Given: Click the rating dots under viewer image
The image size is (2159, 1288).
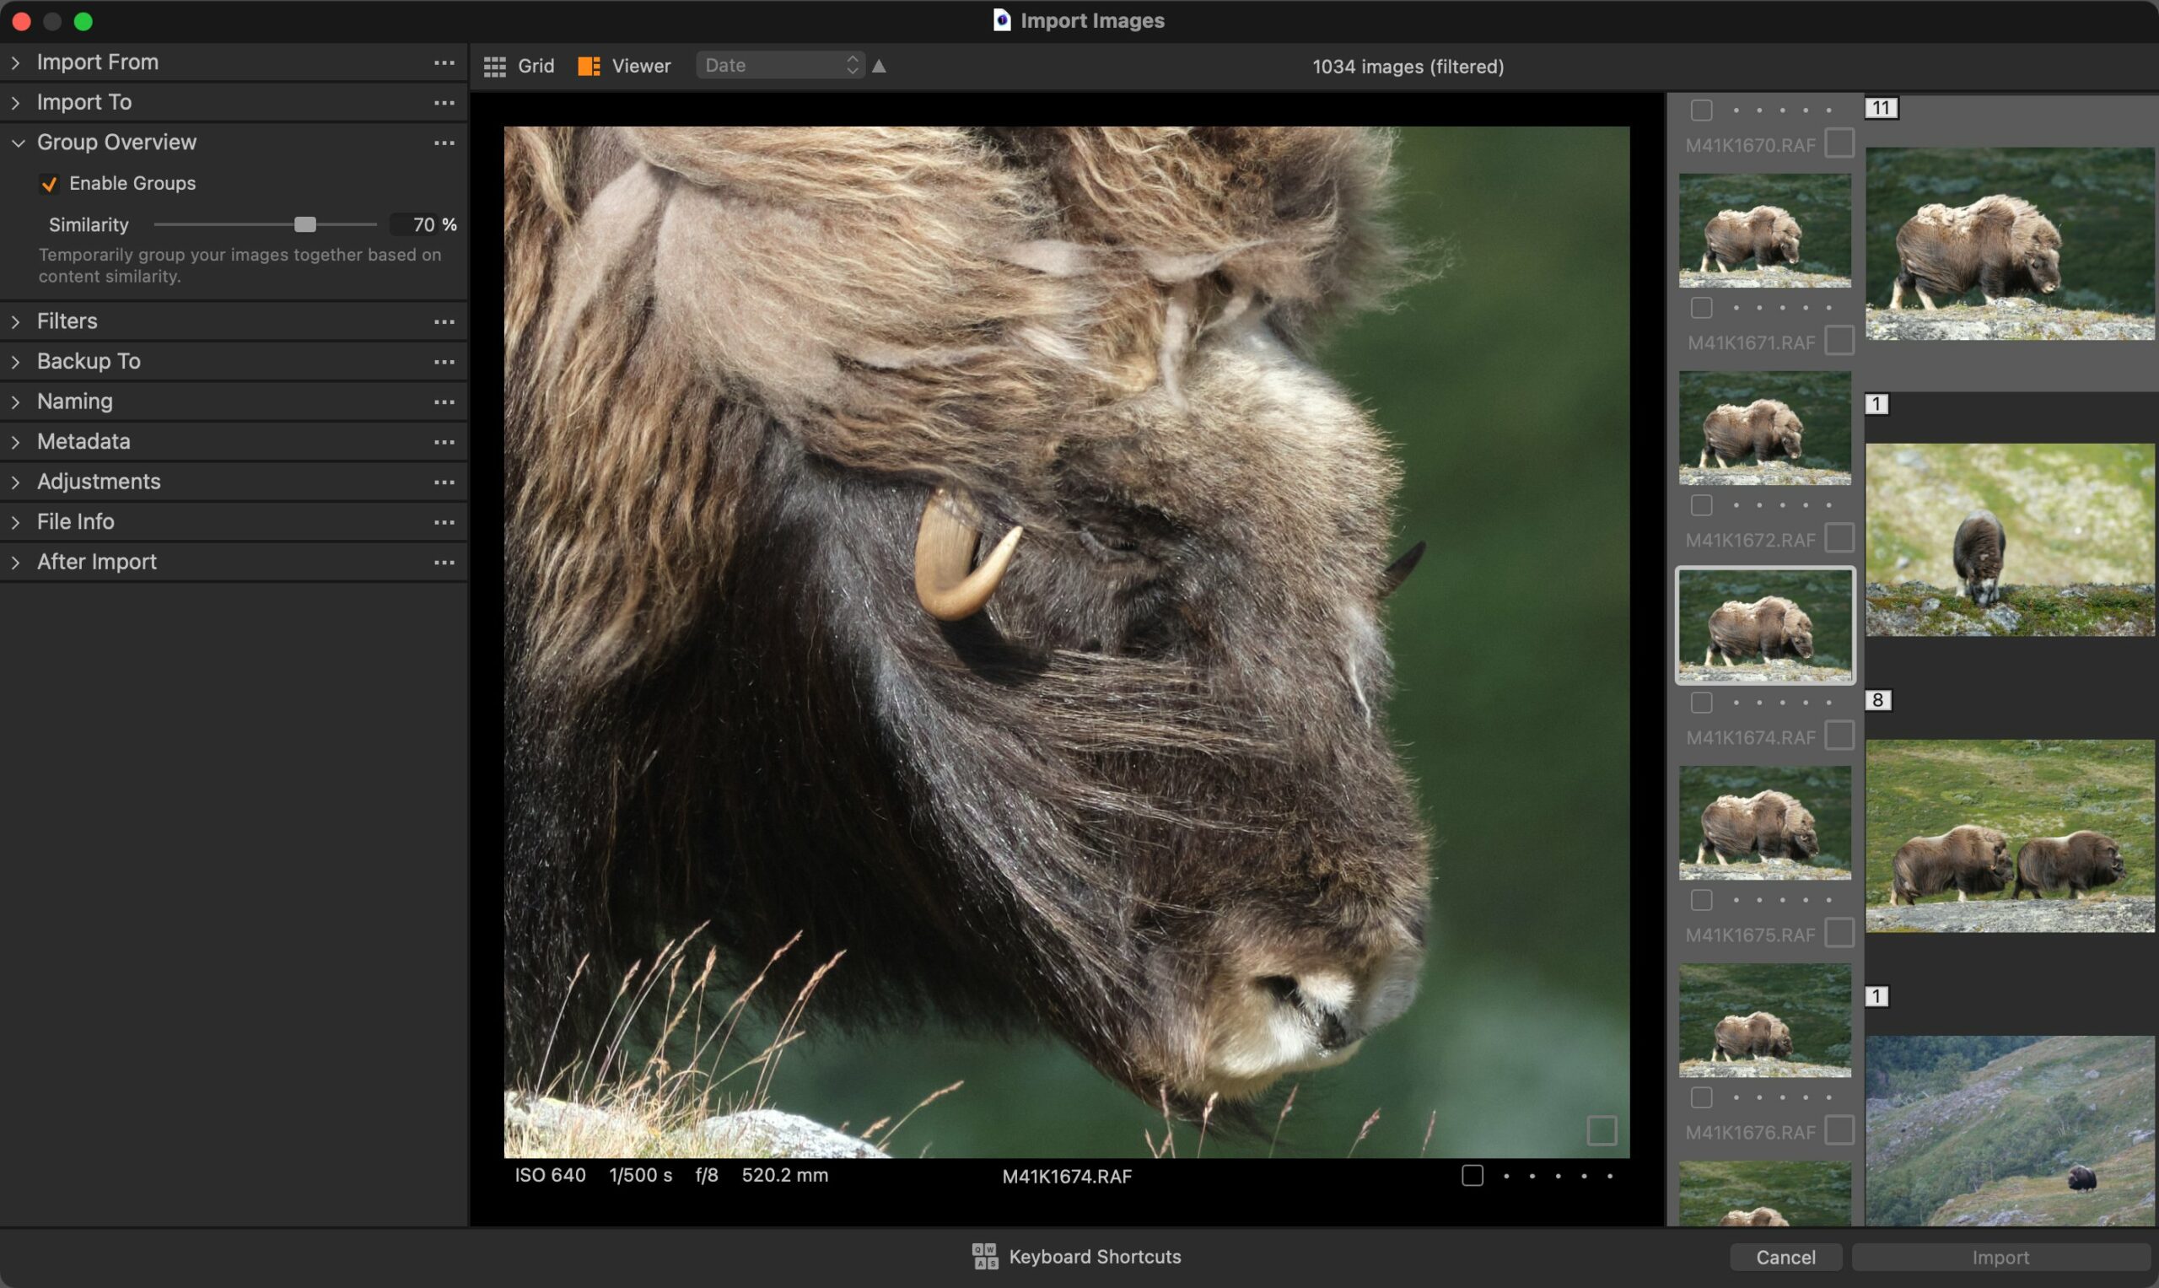Looking at the screenshot, I should pos(1558,1176).
